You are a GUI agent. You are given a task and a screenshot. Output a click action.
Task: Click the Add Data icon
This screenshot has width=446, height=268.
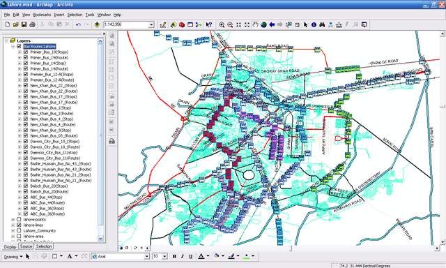(97, 24)
